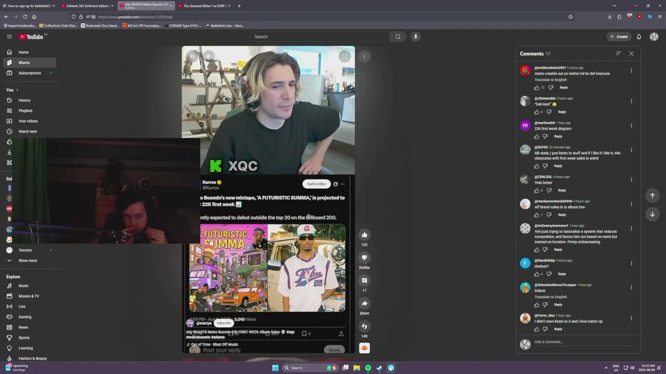The image size is (666, 374).
Task: Open account avatar menu
Action: pyautogui.click(x=654, y=36)
